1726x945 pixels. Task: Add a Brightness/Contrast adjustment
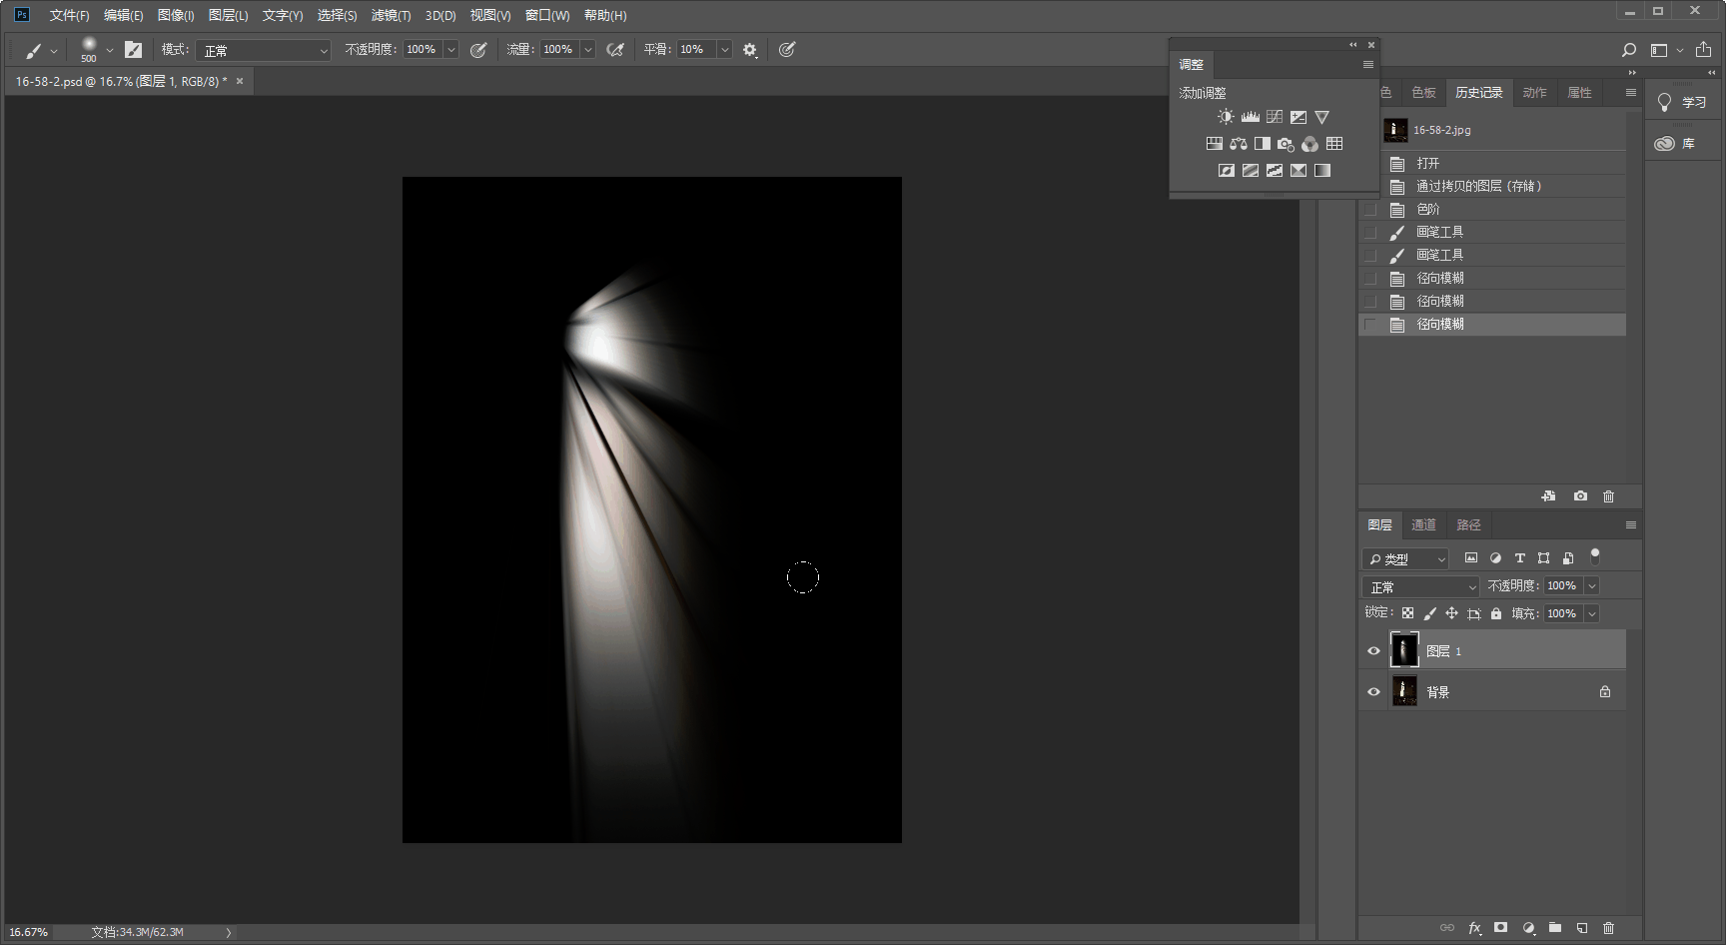(1226, 117)
